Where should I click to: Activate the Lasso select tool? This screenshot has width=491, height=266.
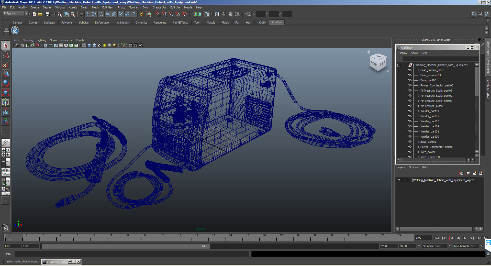tap(6, 55)
